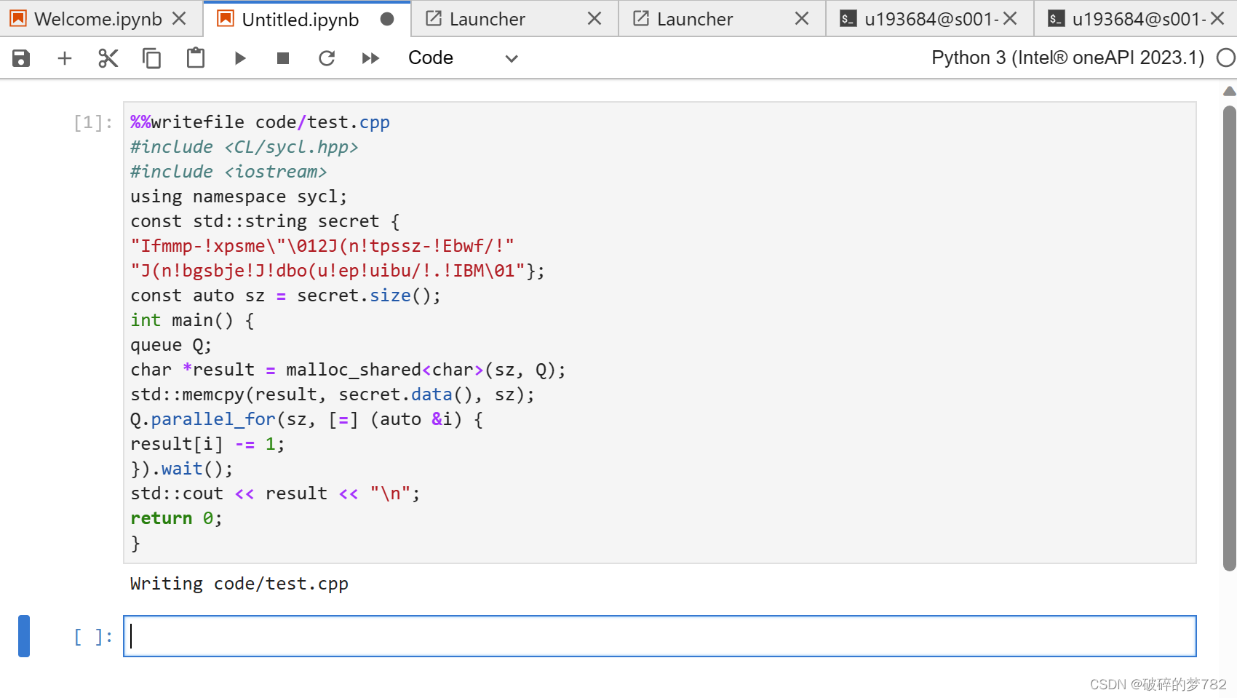1237x698 pixels.
Task: Click the 'const std::string secret {' line
Action: click(265, 221)
